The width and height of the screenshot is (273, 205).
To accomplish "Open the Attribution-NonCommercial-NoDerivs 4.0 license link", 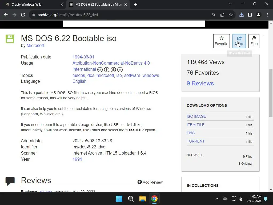I will pyautogui.click(x=111, y=66).
